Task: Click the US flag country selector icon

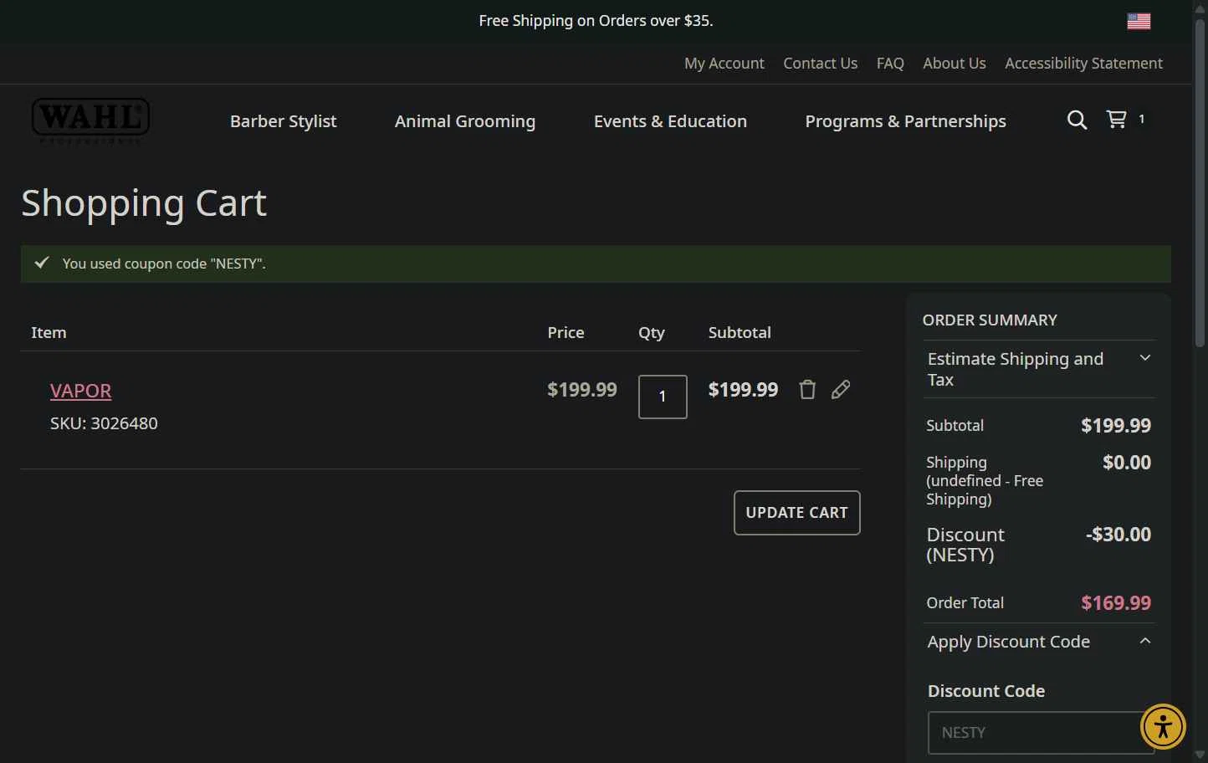Action: pyautogui.click(x=1139, y=21)
